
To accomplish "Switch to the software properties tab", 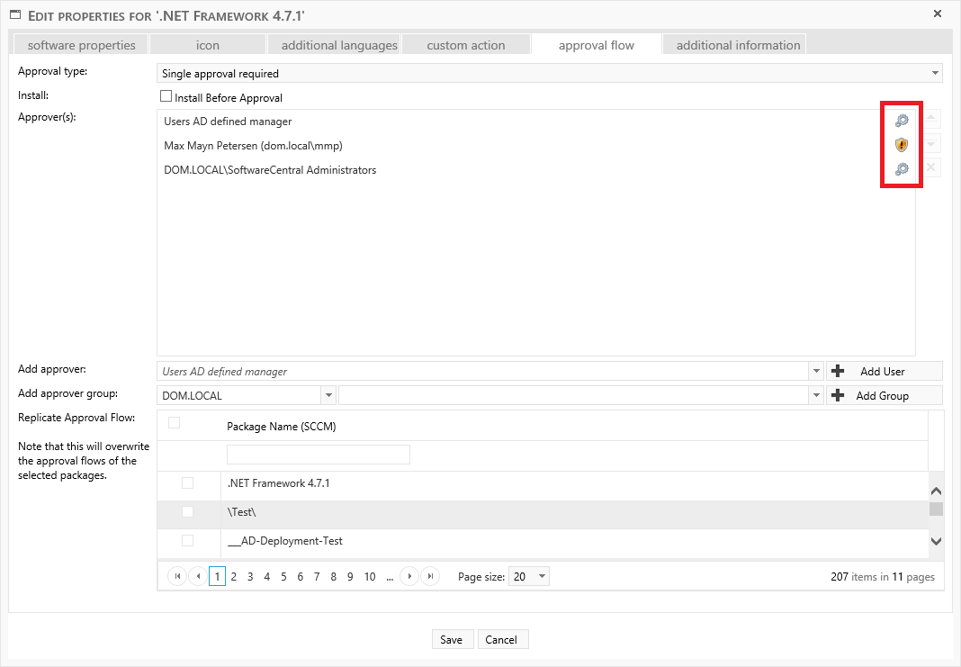I will point(81,45).
